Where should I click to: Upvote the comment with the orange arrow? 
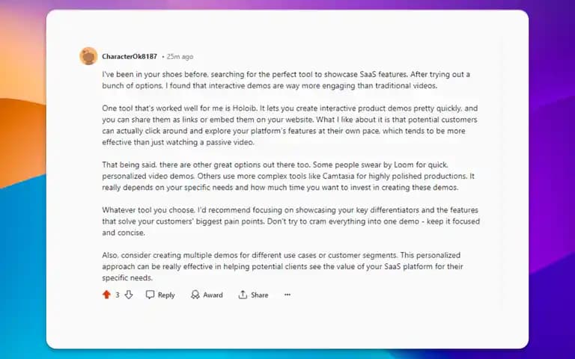[106, 295]
